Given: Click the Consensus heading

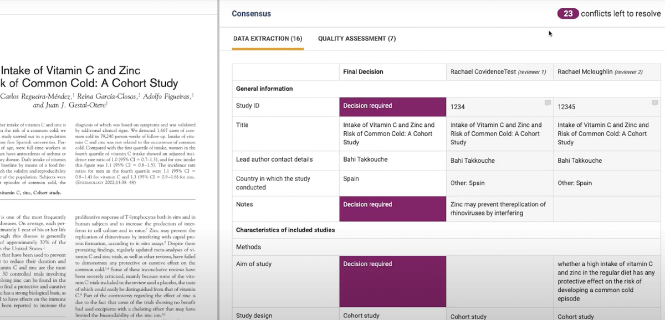Looking at the screenshot, I should coord(251,13).
